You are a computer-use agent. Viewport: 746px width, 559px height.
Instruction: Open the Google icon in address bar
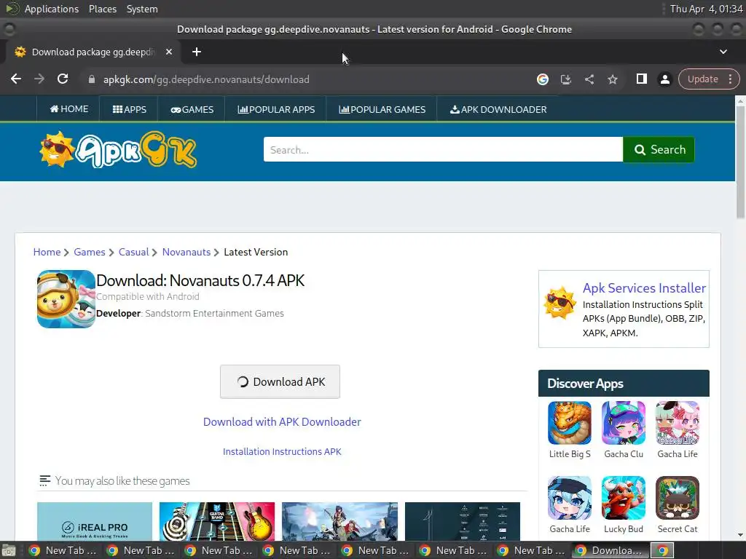542,79
